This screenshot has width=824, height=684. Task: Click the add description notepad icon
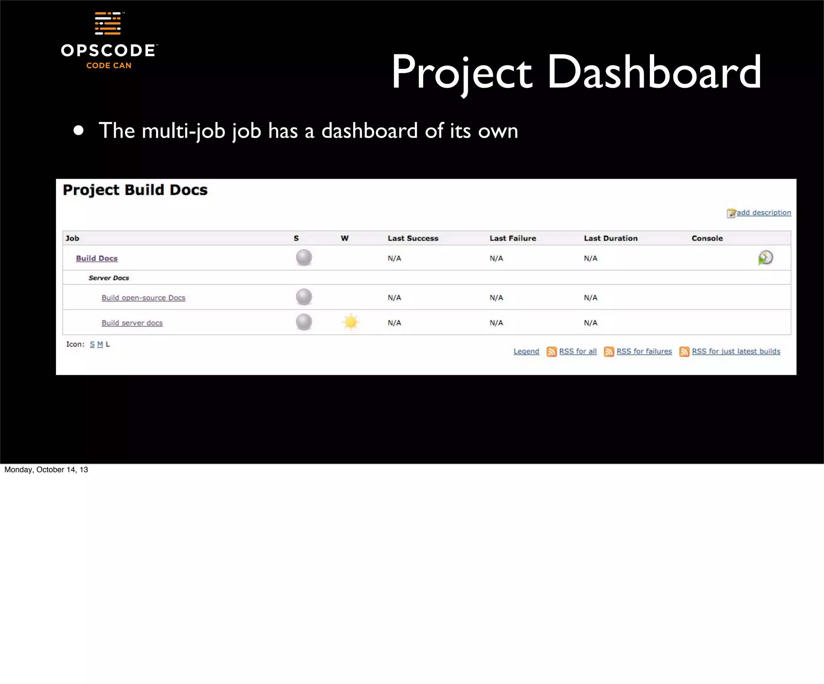[x=731, y=213]
